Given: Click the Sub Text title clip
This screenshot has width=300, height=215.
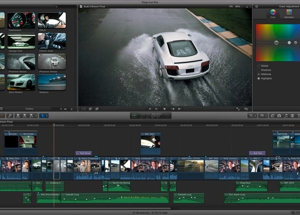Looking at the screenshot, I should [257, 153].
